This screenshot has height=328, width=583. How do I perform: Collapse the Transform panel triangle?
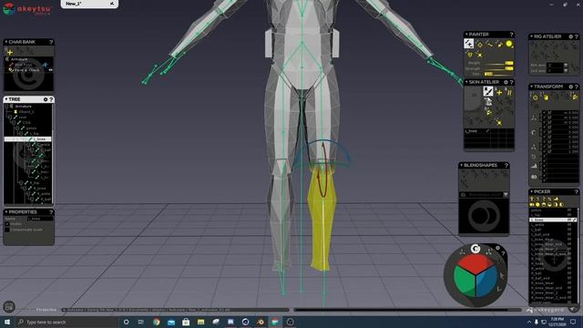pyautogui.click(x=531, y=87)
